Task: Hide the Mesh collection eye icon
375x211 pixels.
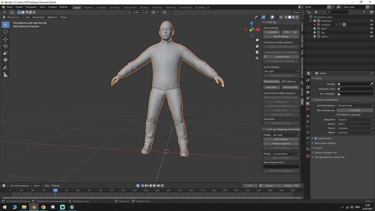Action: tap(371, 29)
